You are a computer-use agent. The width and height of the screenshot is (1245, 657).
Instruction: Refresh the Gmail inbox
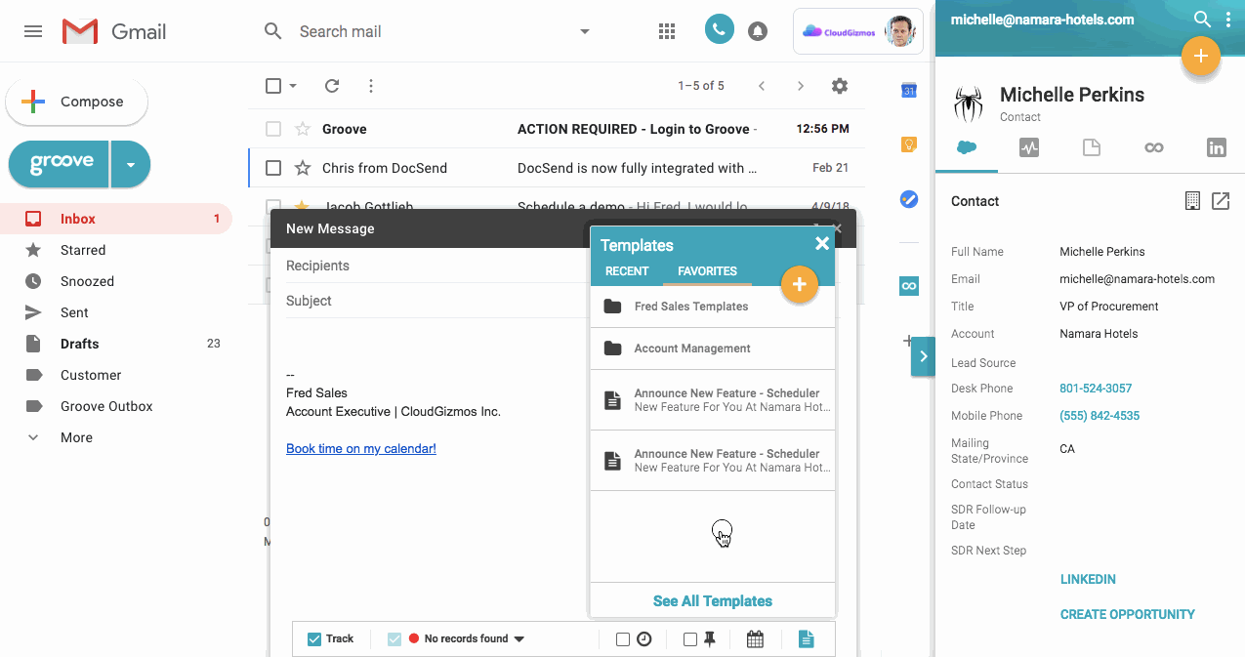point(332,86)
